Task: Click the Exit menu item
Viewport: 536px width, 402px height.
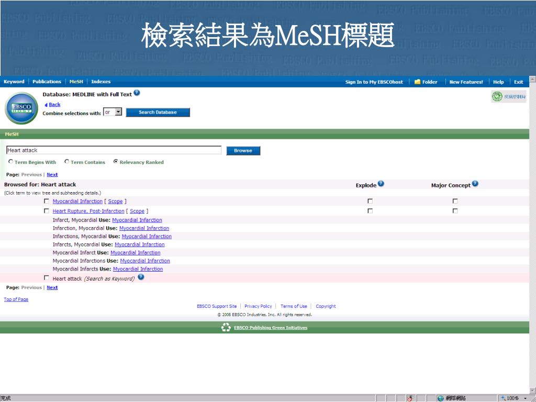Action: tap(519, 82)
